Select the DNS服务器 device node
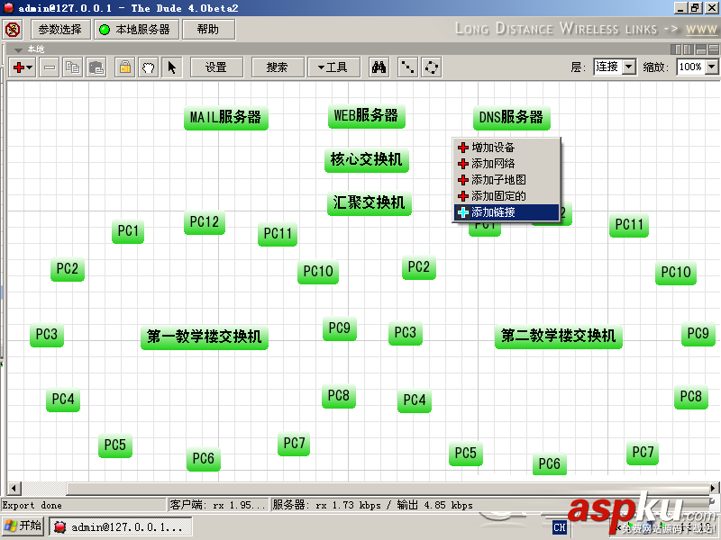 (511, 118)
